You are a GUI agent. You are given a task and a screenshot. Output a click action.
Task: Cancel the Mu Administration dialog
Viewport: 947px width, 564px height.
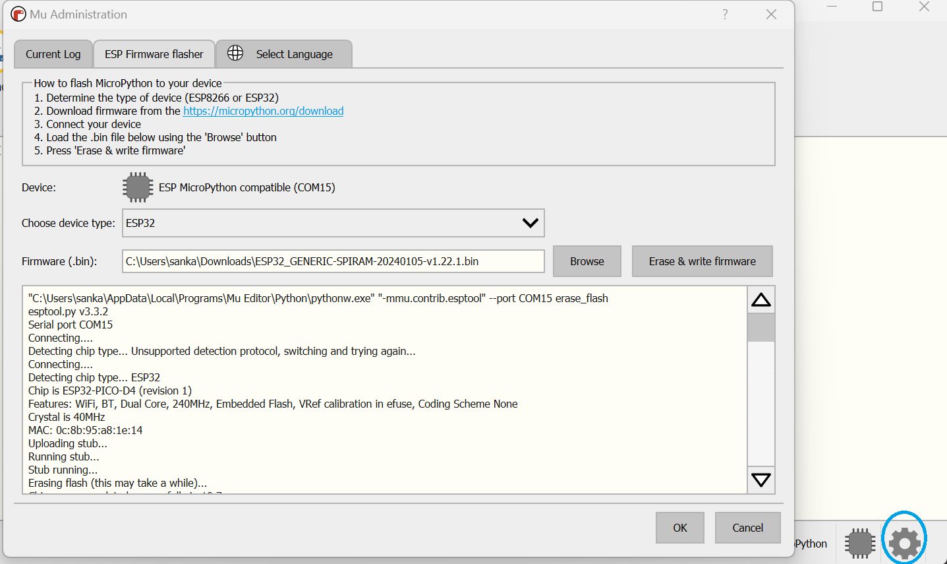click(x=748, y=528)
